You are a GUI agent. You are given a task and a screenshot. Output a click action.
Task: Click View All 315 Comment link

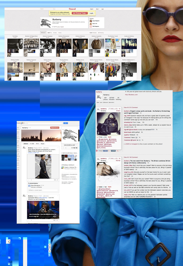pyautogui.click(x=131, y=107)
